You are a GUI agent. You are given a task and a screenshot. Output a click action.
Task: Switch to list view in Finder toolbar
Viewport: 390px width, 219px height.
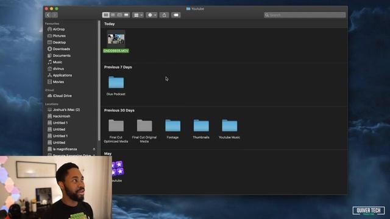(113, 15)
